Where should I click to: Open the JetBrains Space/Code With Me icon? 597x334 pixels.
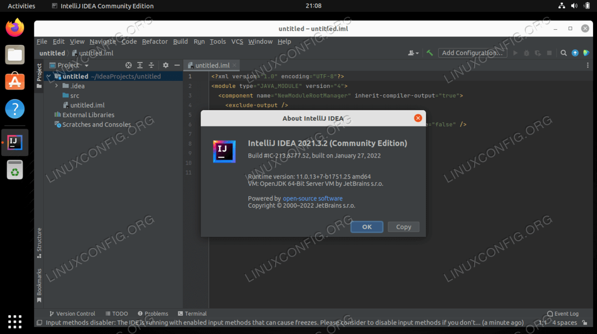coord(587,53)
